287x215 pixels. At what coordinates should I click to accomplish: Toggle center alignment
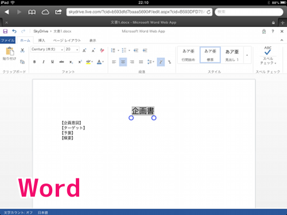tap(123, 62)
